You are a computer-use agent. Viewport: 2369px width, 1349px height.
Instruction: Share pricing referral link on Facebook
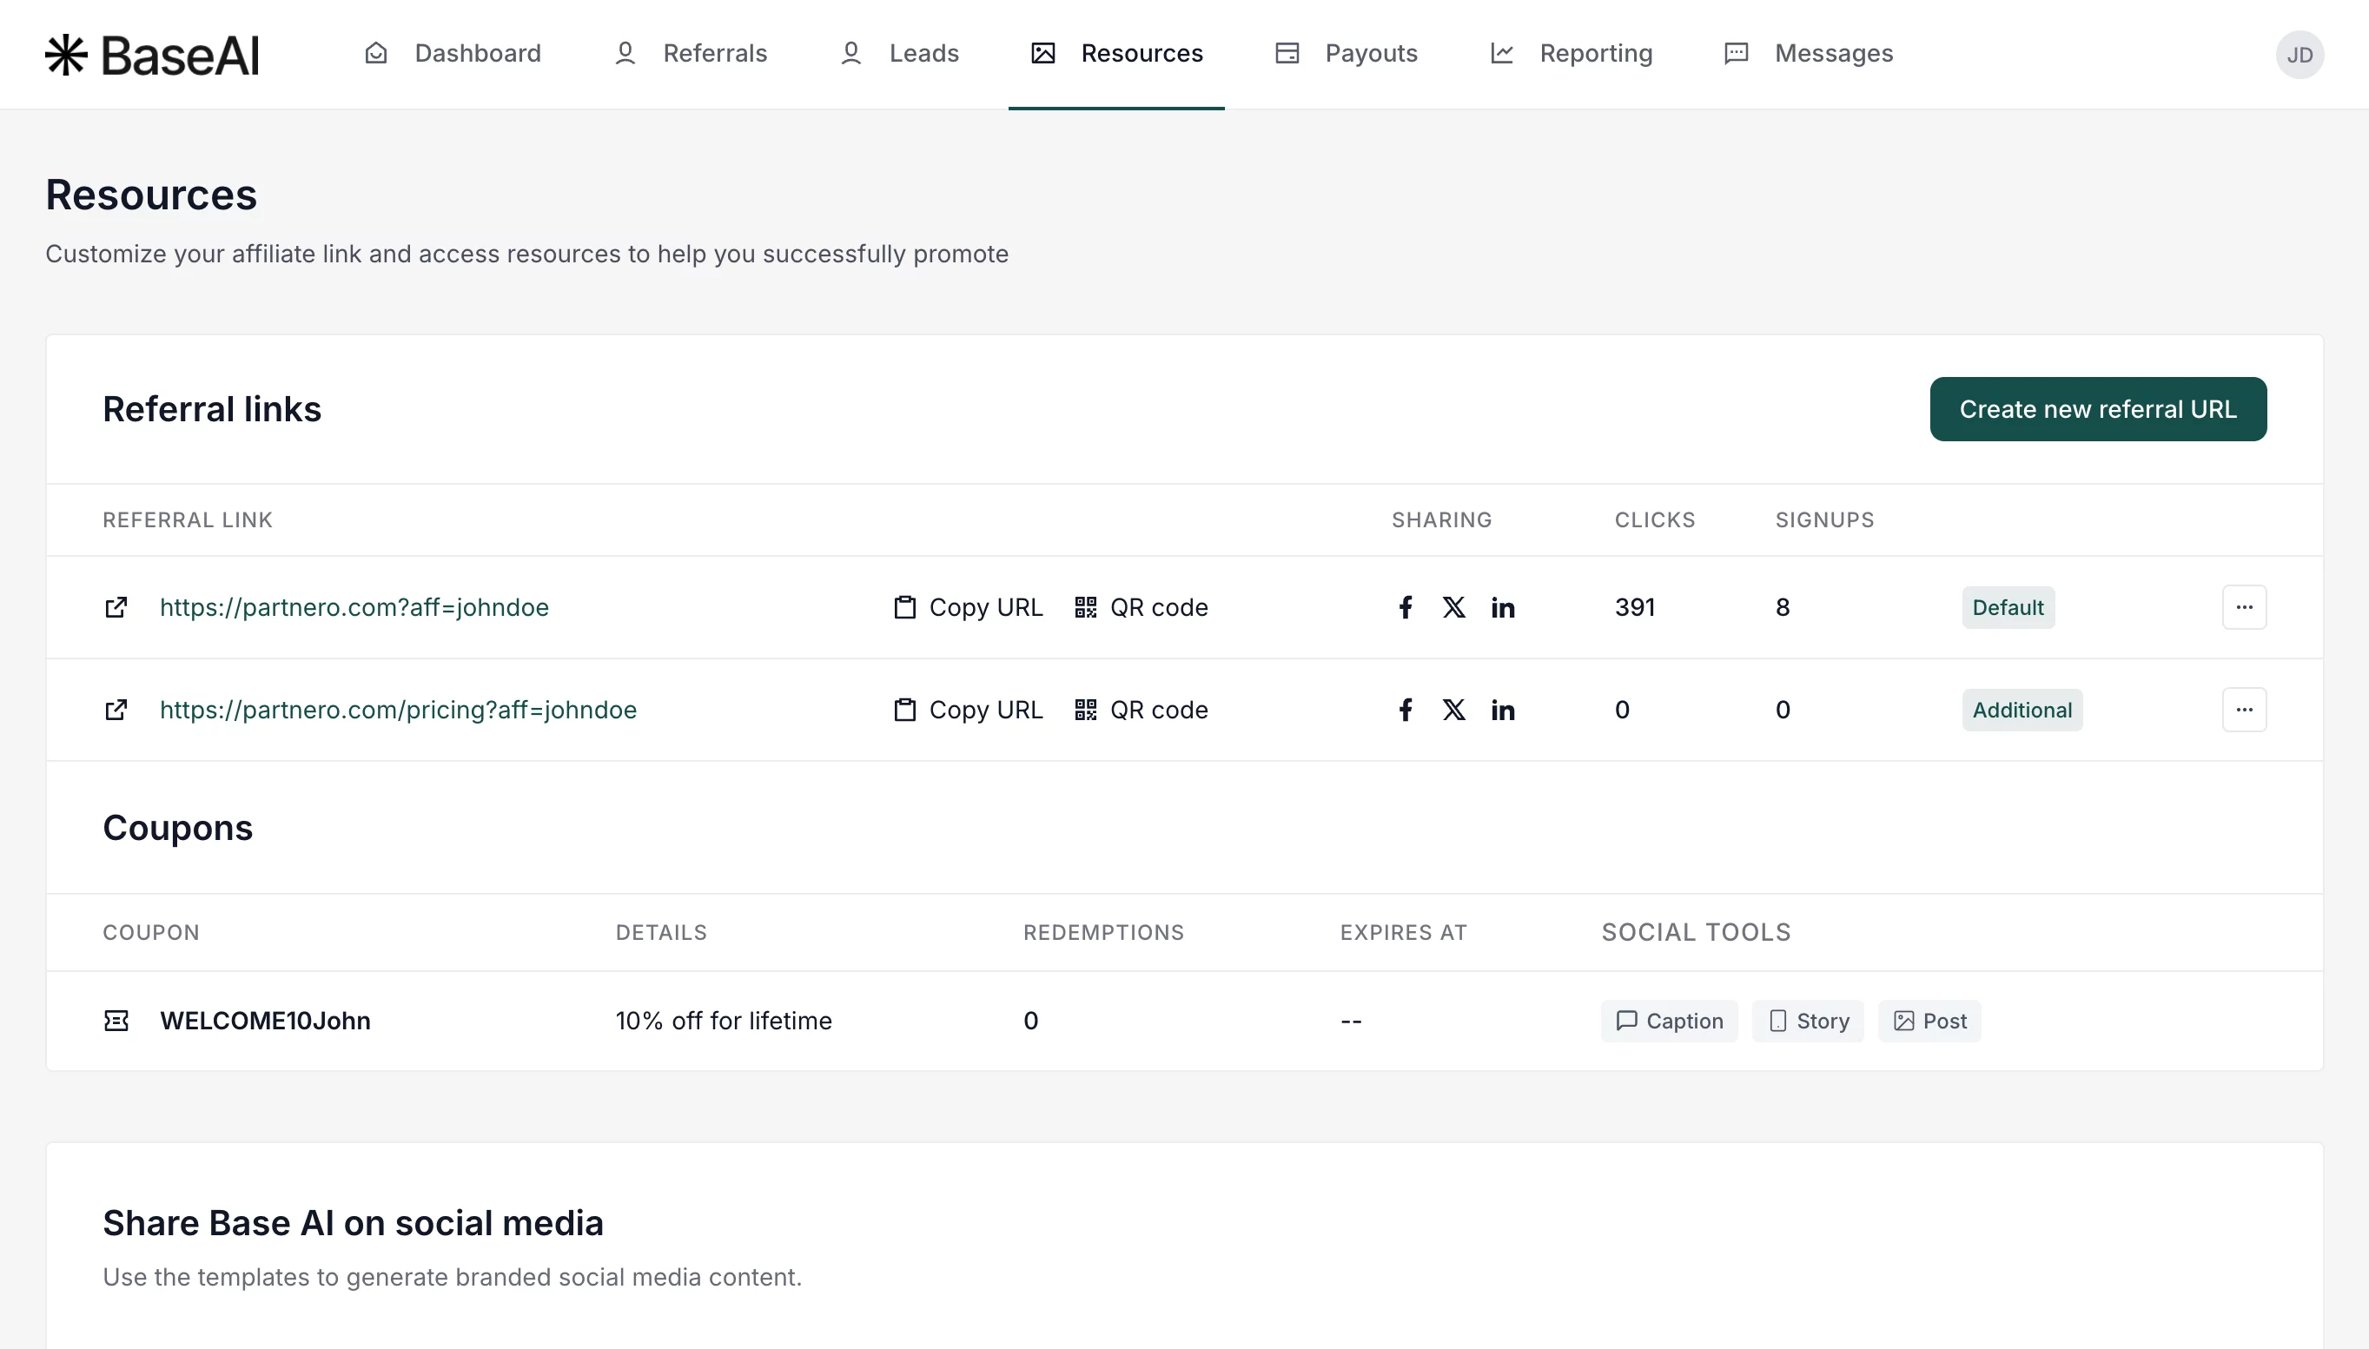1405,710
